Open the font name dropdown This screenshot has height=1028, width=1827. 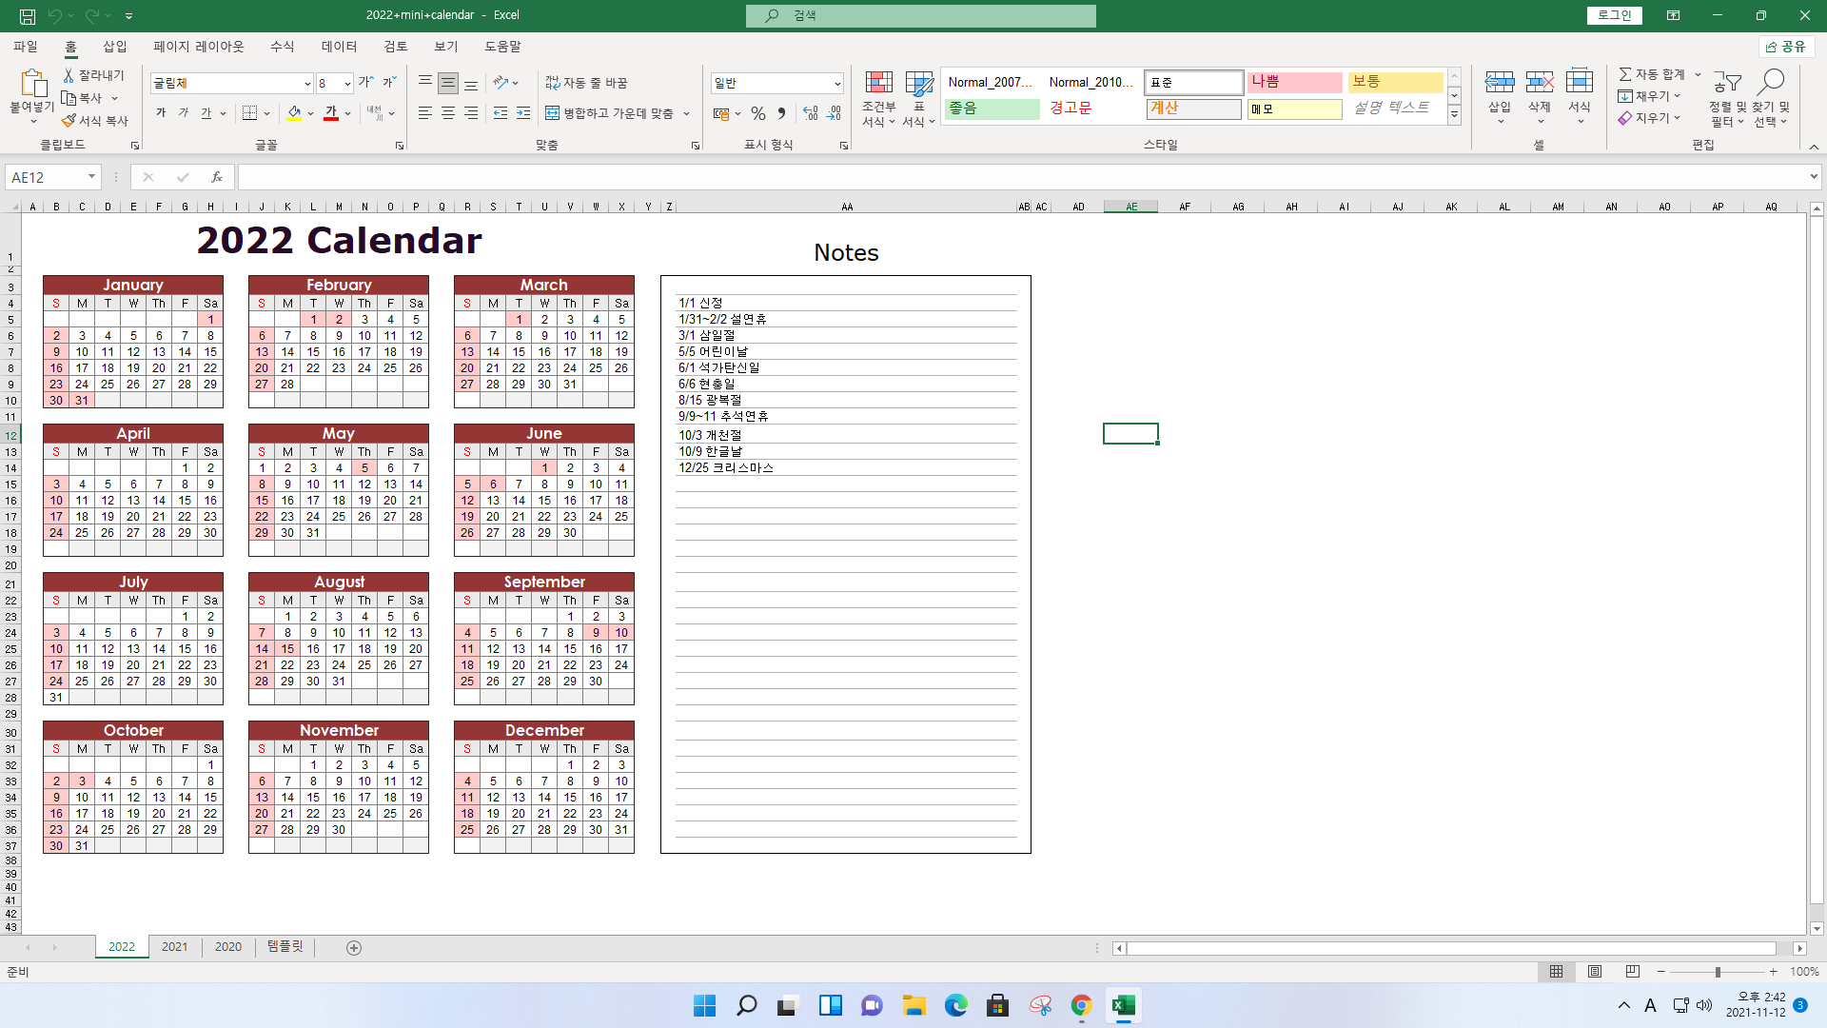(306, 84)
